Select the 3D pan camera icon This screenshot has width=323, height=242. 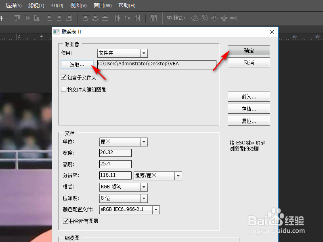click(x=214, y=18)
